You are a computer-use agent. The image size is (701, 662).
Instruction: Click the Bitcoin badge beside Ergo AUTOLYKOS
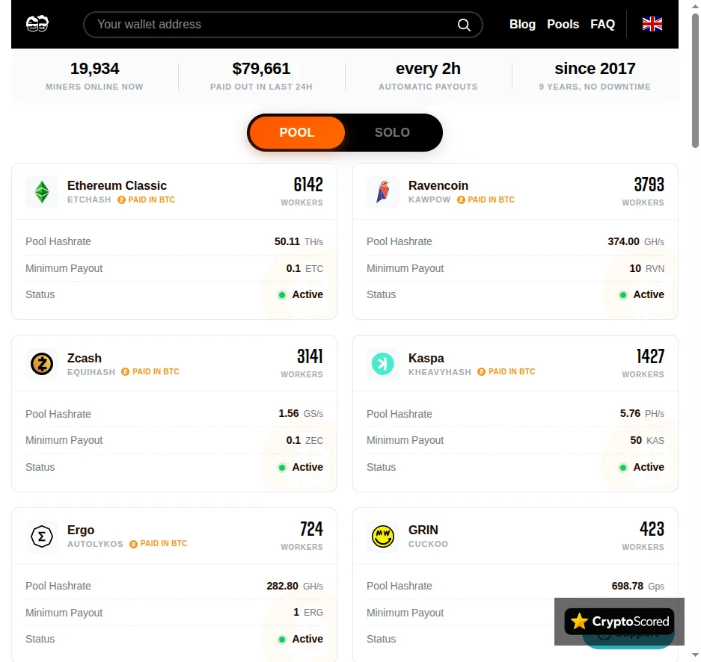pos(133,544)
